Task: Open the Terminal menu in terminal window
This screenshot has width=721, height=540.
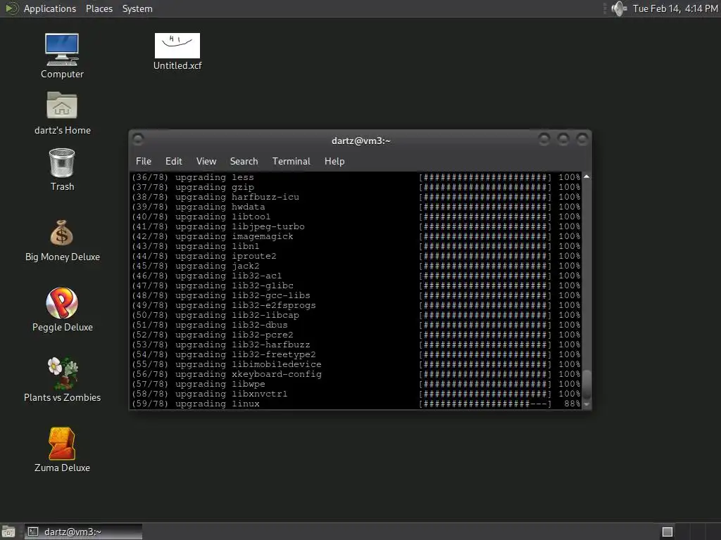Action: click(x=291, y=161)
